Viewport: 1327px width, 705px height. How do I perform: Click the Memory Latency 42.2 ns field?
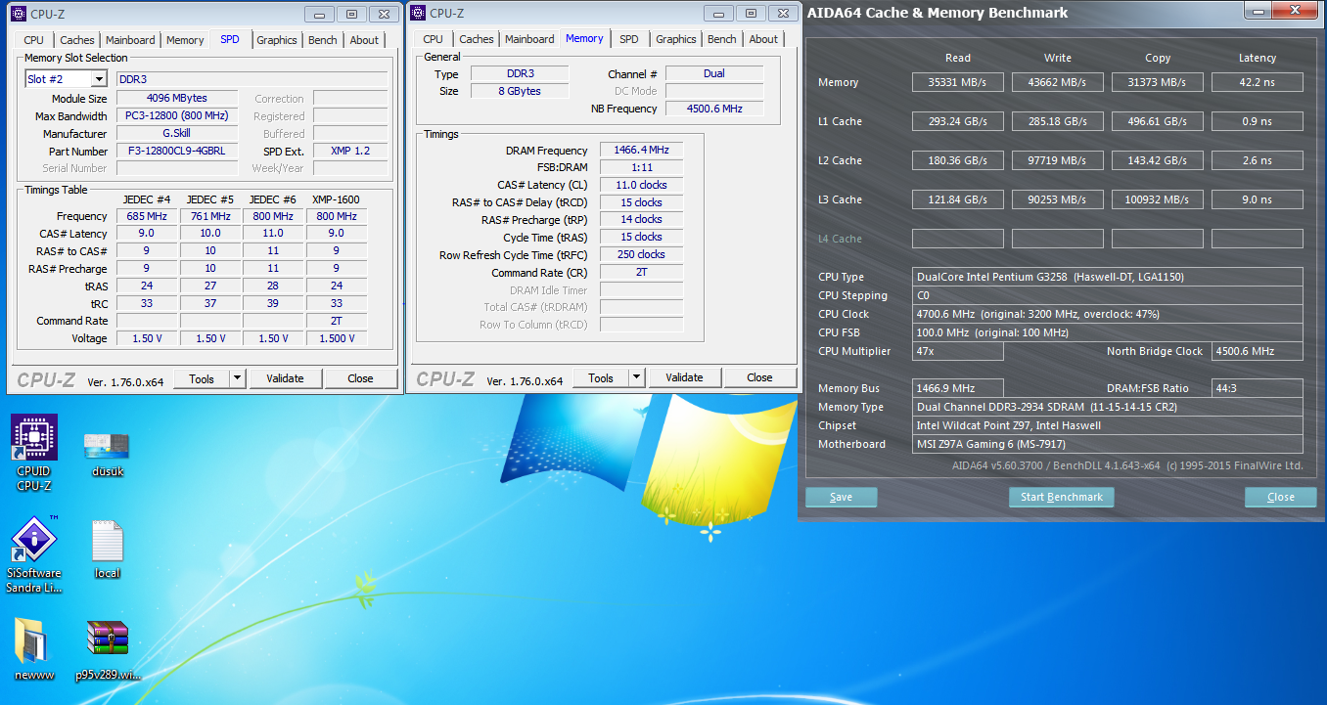(1258, 82)
